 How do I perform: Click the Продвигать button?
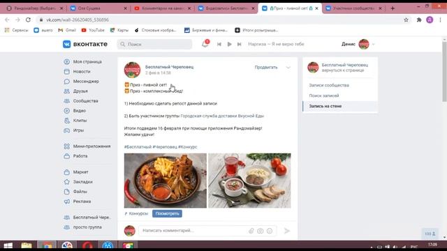266,67
